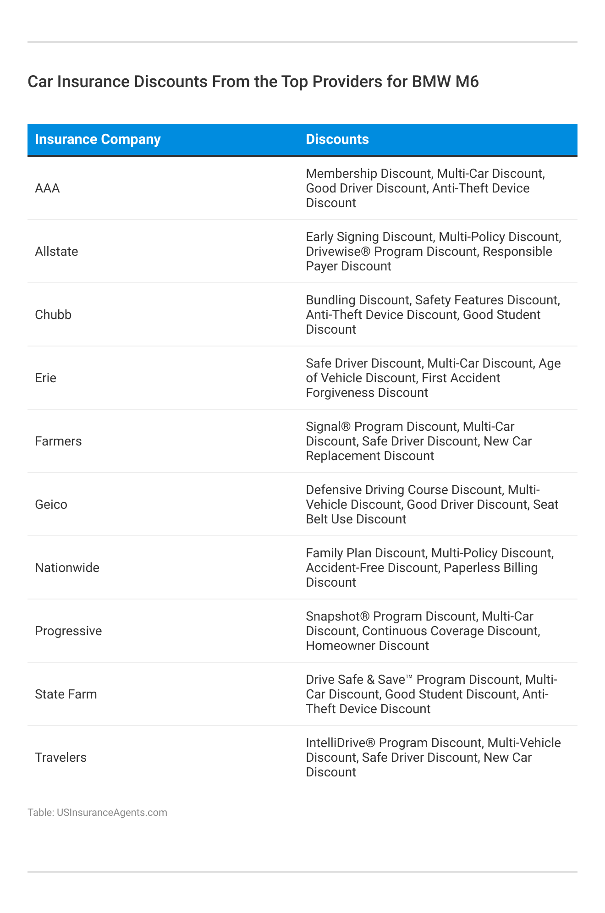Click Progressive's Snapshot Program discounts text

(423, 631)
